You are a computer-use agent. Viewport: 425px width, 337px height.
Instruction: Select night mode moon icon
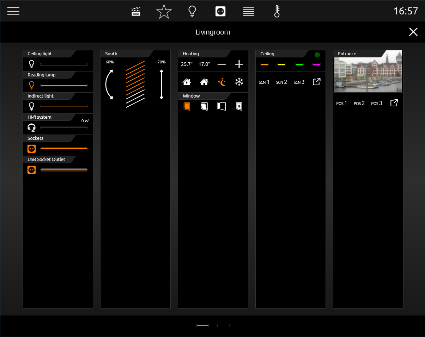point(222,82)
